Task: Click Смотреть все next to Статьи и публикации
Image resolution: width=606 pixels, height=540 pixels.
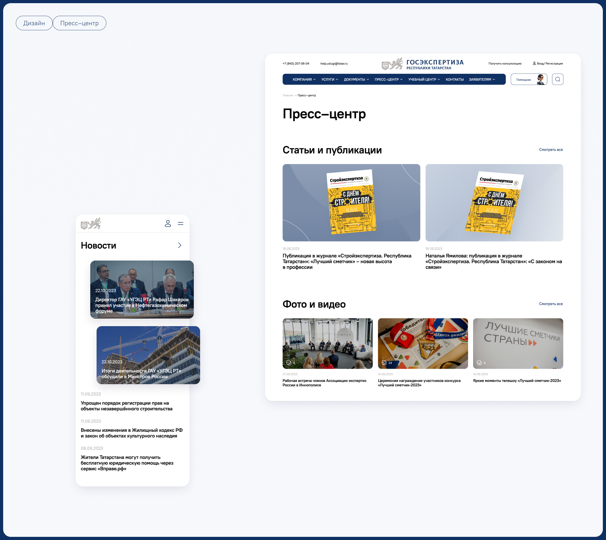Action: (551, 150)
